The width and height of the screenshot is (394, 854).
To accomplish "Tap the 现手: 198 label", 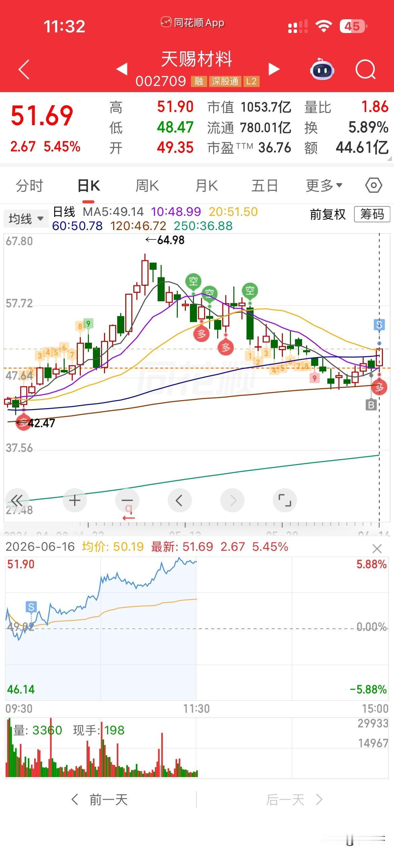I will pyautogui.click(x=99, y=731).
